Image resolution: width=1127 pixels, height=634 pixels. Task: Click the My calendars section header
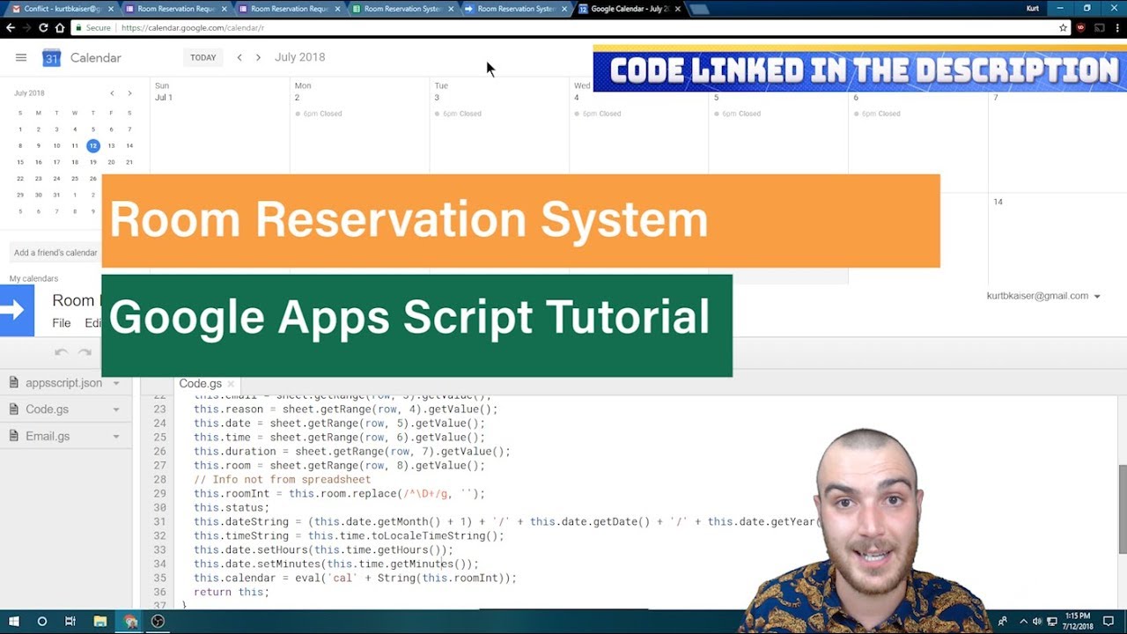click(x=34, y=278)
